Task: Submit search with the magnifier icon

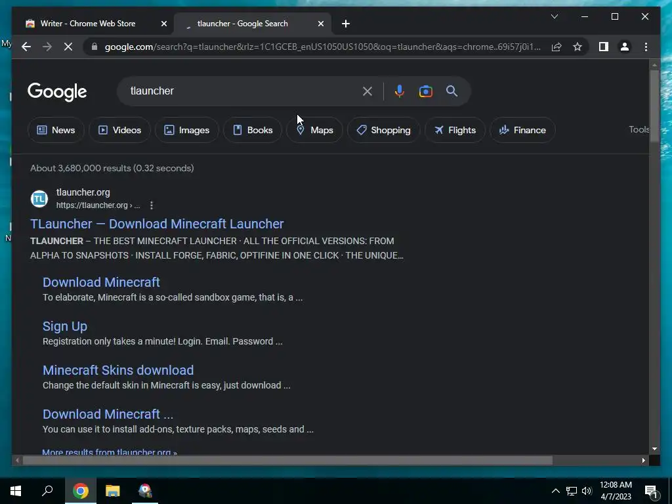Action: pos(451,91)
